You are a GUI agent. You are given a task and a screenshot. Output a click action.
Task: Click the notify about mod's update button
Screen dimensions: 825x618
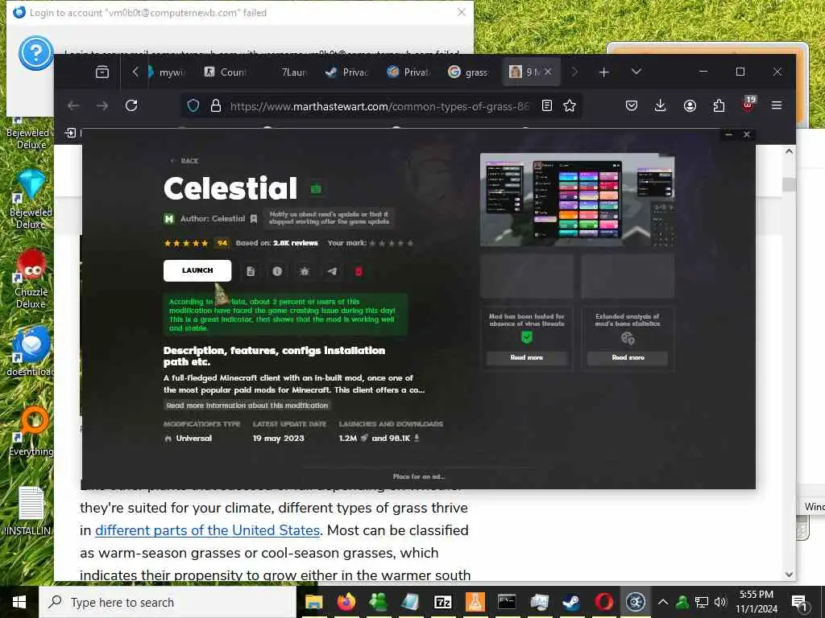pos(329,217)
